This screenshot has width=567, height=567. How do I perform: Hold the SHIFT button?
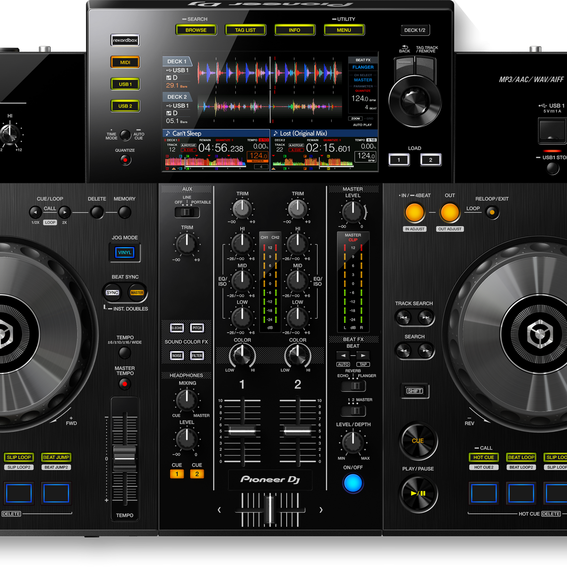pos(414,391)
